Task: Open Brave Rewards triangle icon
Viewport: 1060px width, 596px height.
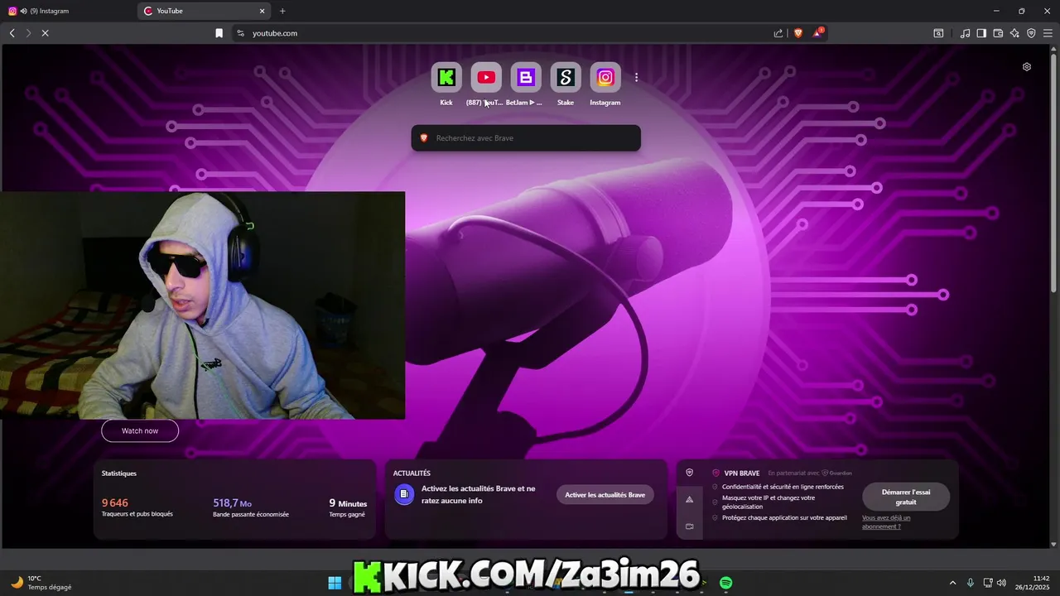Action: (x=819, y=33)
